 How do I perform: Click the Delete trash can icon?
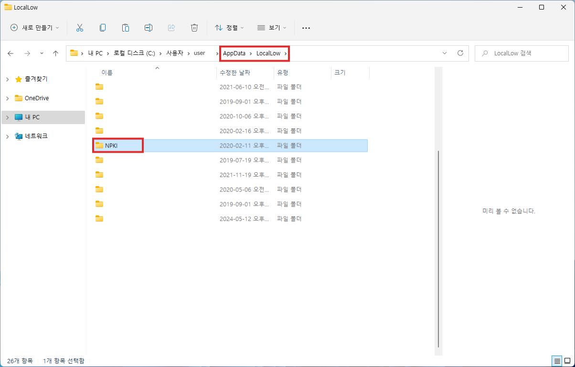click(194, 28)
